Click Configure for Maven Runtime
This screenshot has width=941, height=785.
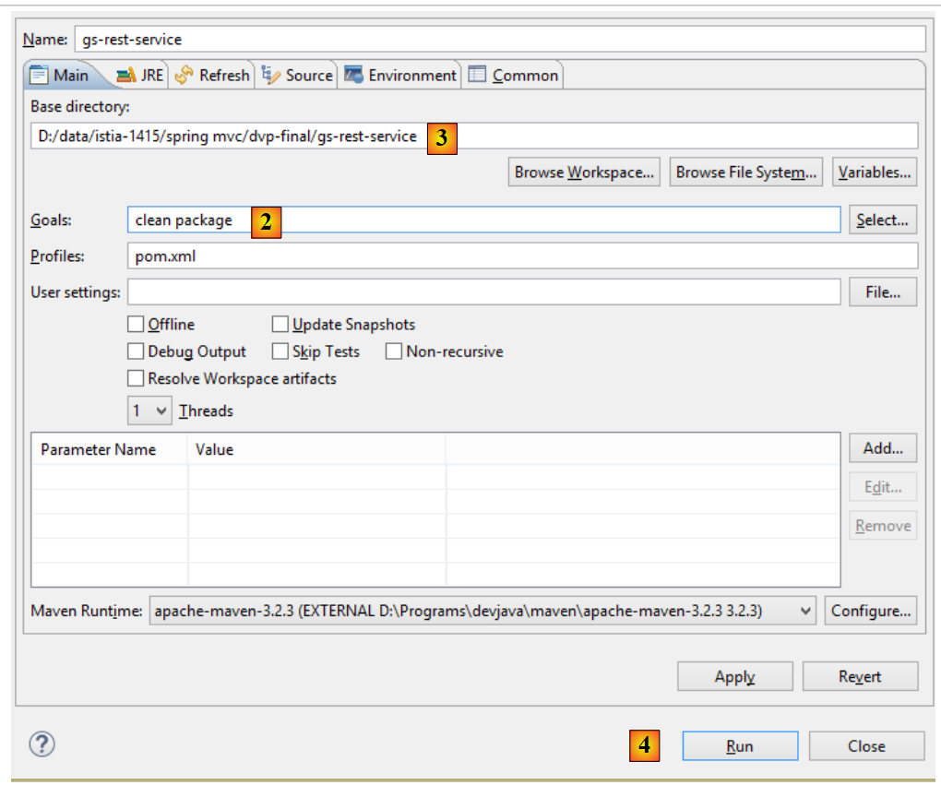pyautogui.click(x=871, y=611)
